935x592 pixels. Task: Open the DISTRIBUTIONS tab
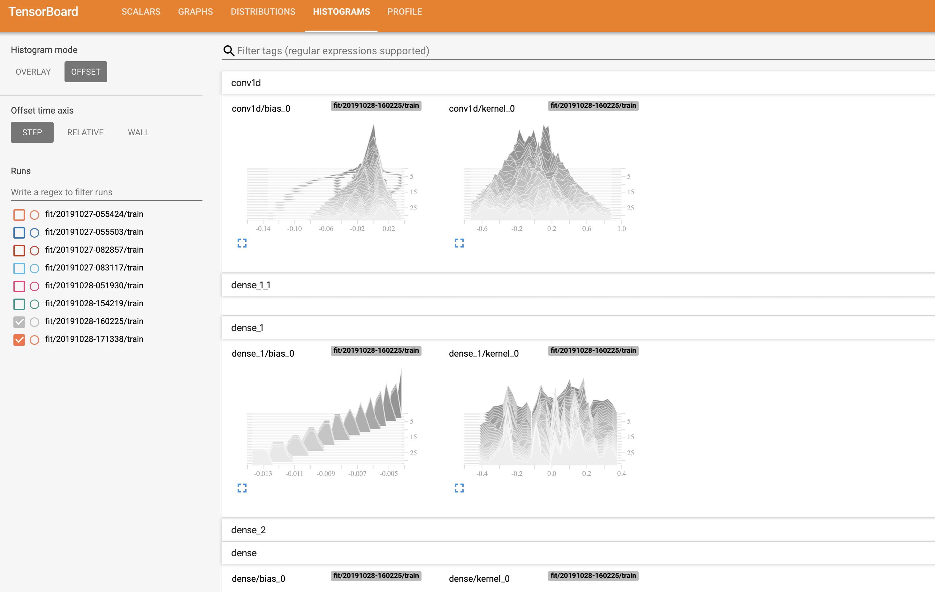click(x=263, y=11)
